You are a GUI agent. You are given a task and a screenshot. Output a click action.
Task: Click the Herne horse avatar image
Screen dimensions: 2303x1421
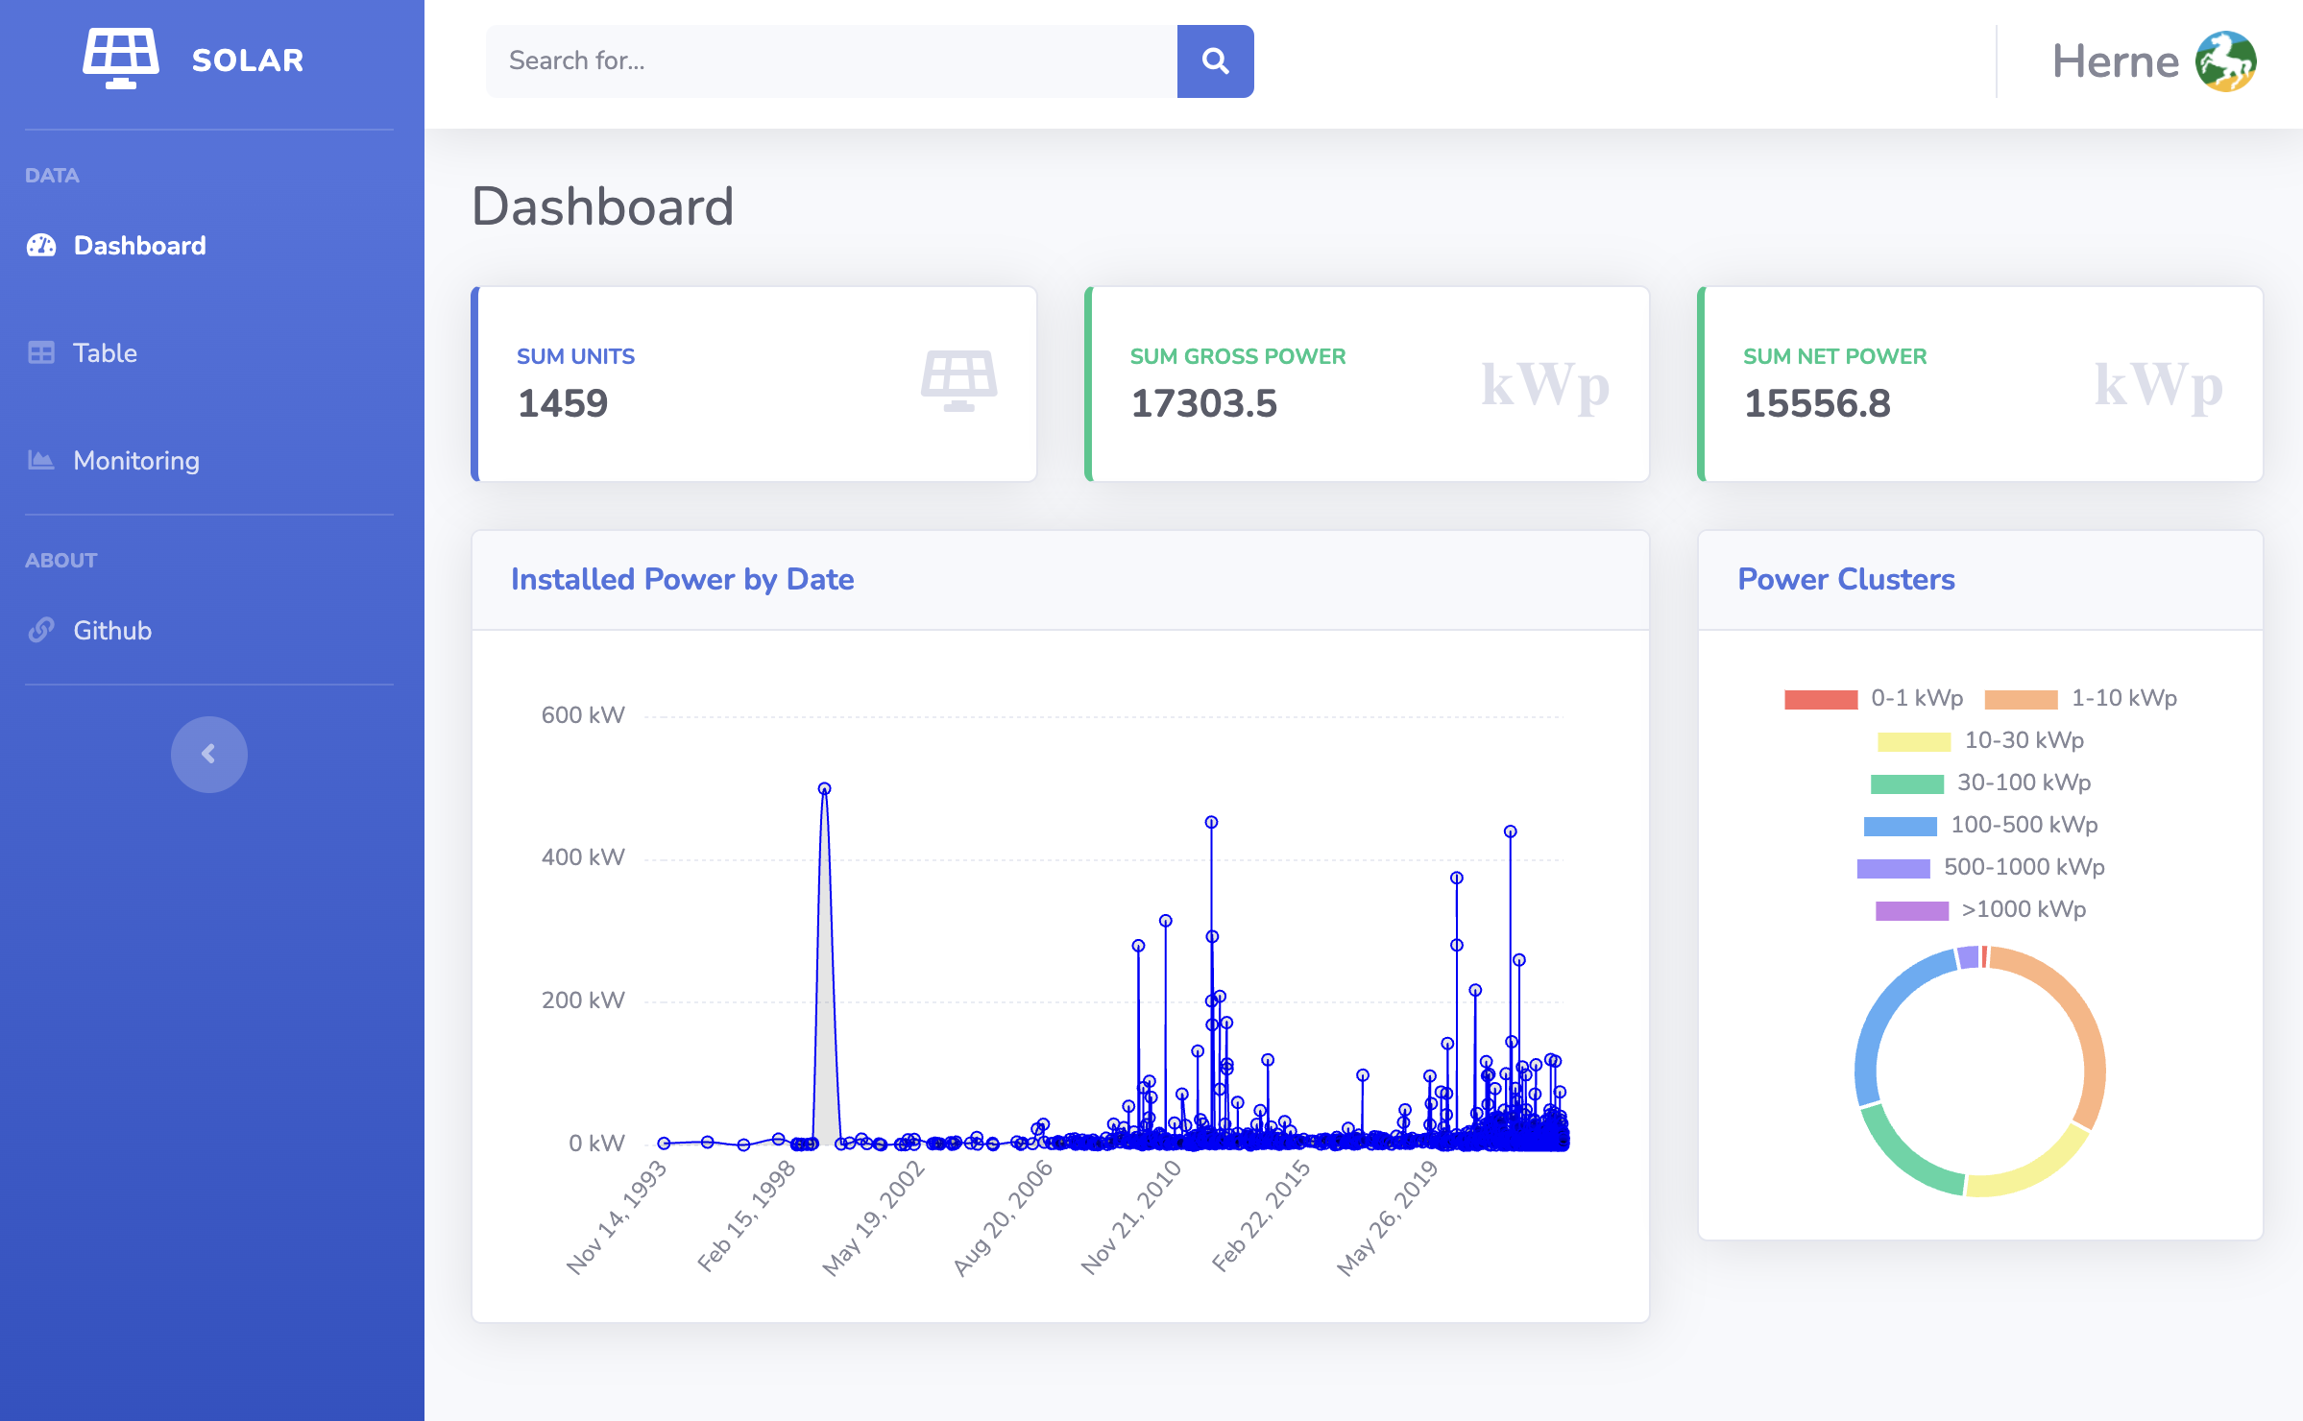coord(2225,61)
